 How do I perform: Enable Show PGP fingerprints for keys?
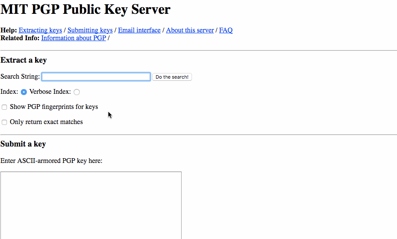tap(4, 107)
